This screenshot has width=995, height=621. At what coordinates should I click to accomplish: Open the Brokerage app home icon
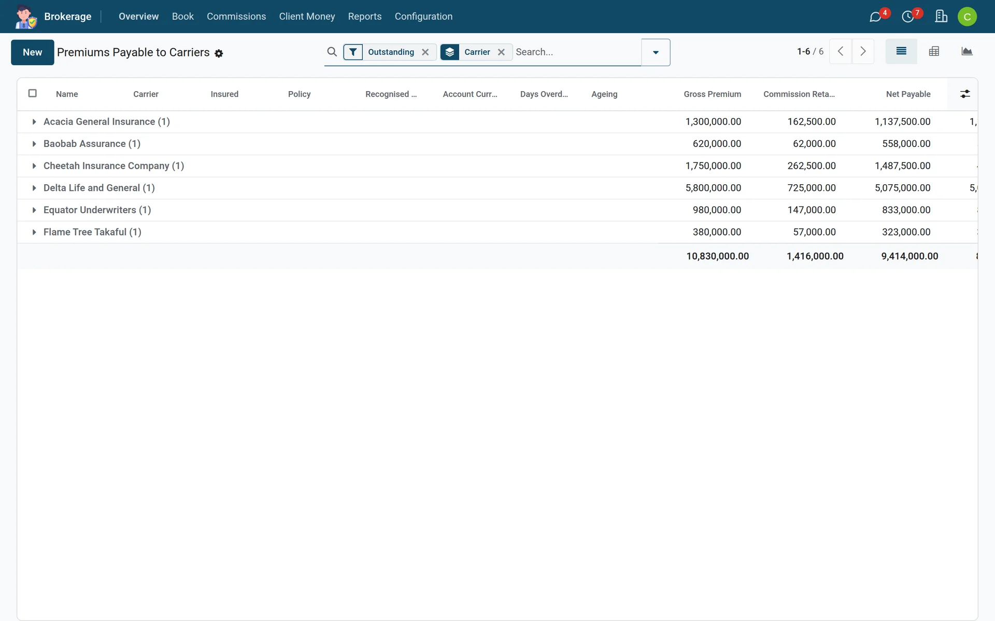pos(25,17)
